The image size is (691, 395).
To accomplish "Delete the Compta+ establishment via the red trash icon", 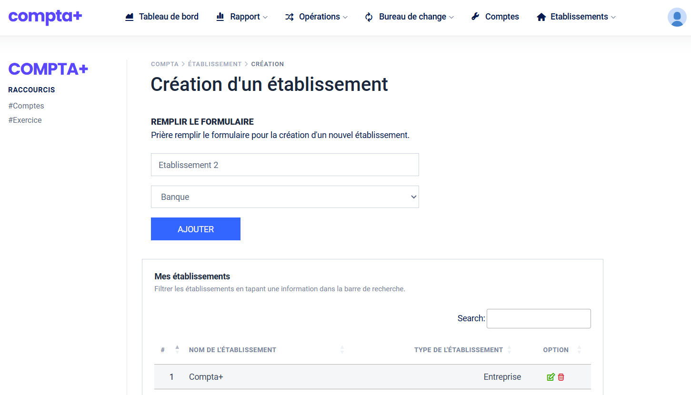I will tap(561, 376).
